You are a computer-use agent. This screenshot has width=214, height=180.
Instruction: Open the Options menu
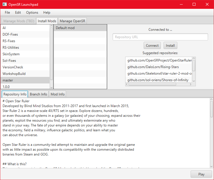(x=32, y=13)
